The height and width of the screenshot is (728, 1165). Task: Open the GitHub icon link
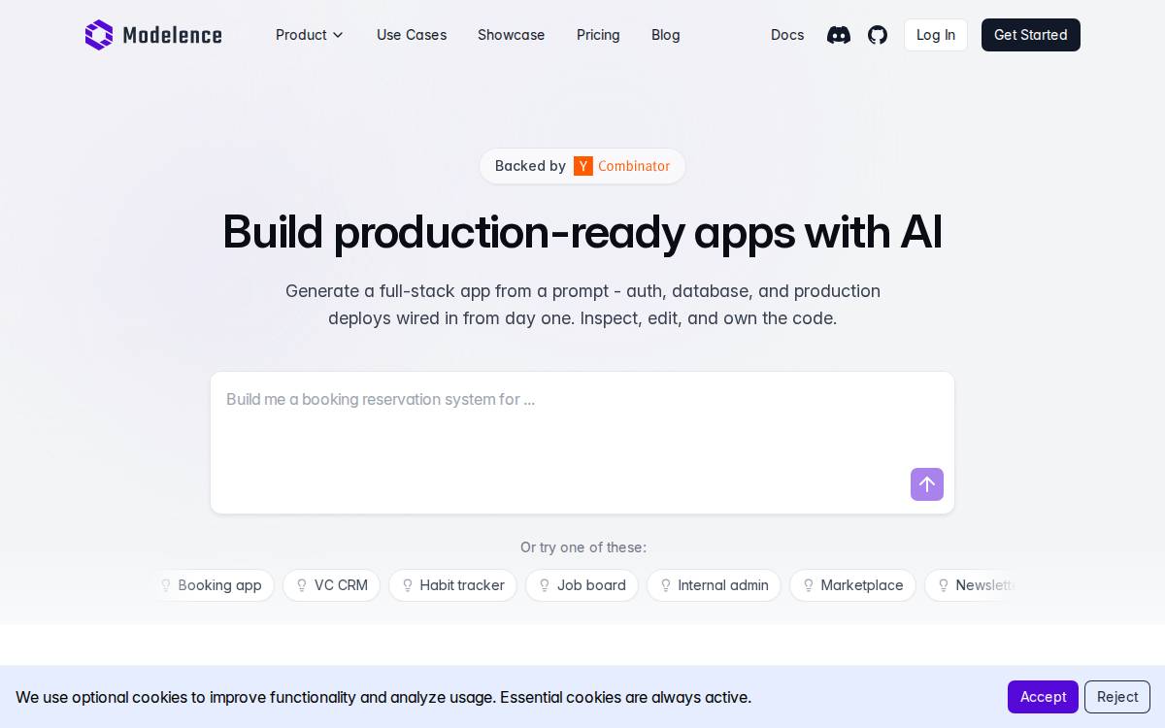878,35
